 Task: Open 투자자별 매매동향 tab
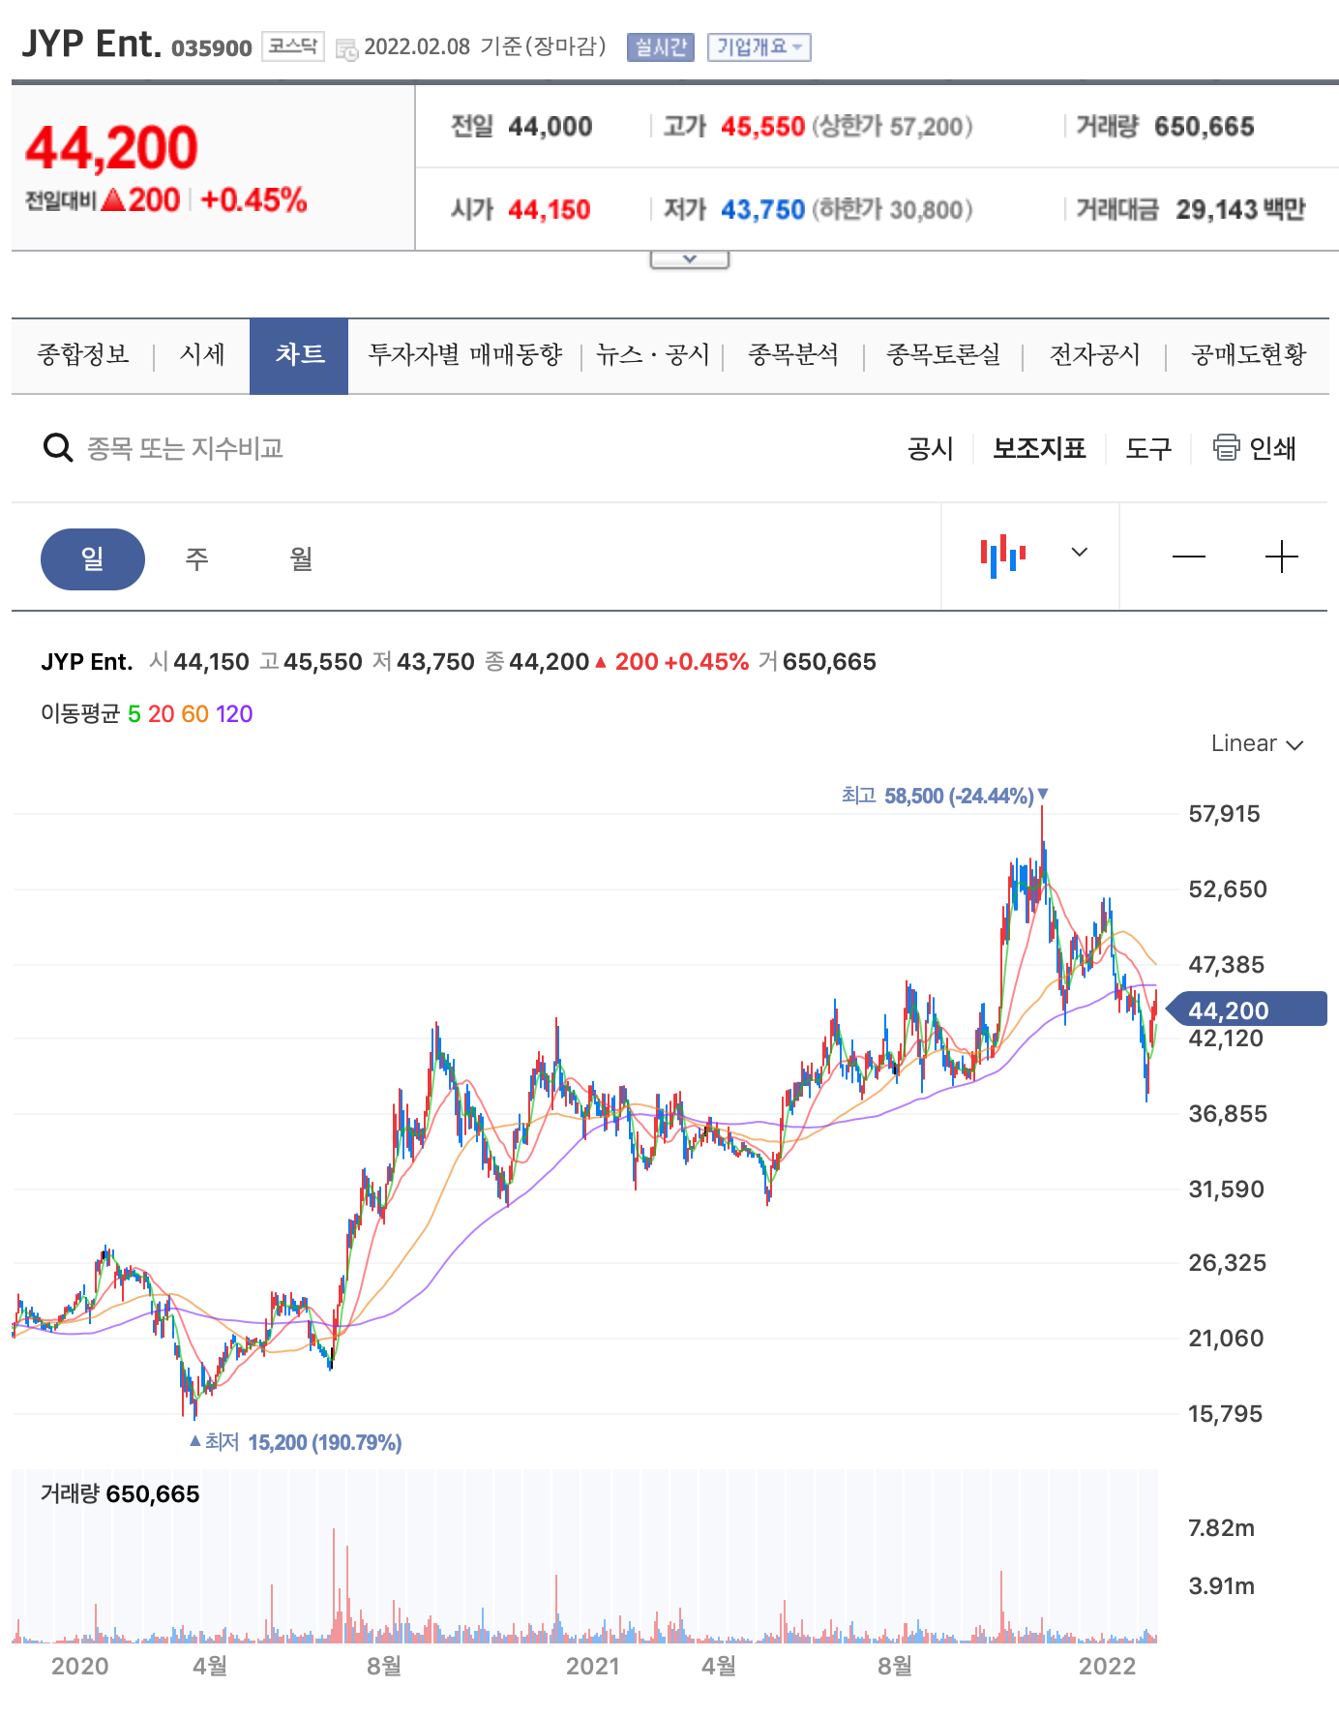point(464,355)
